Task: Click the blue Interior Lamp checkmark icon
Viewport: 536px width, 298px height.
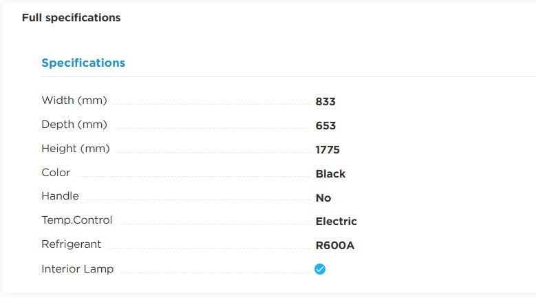Action: click(320, 269)
